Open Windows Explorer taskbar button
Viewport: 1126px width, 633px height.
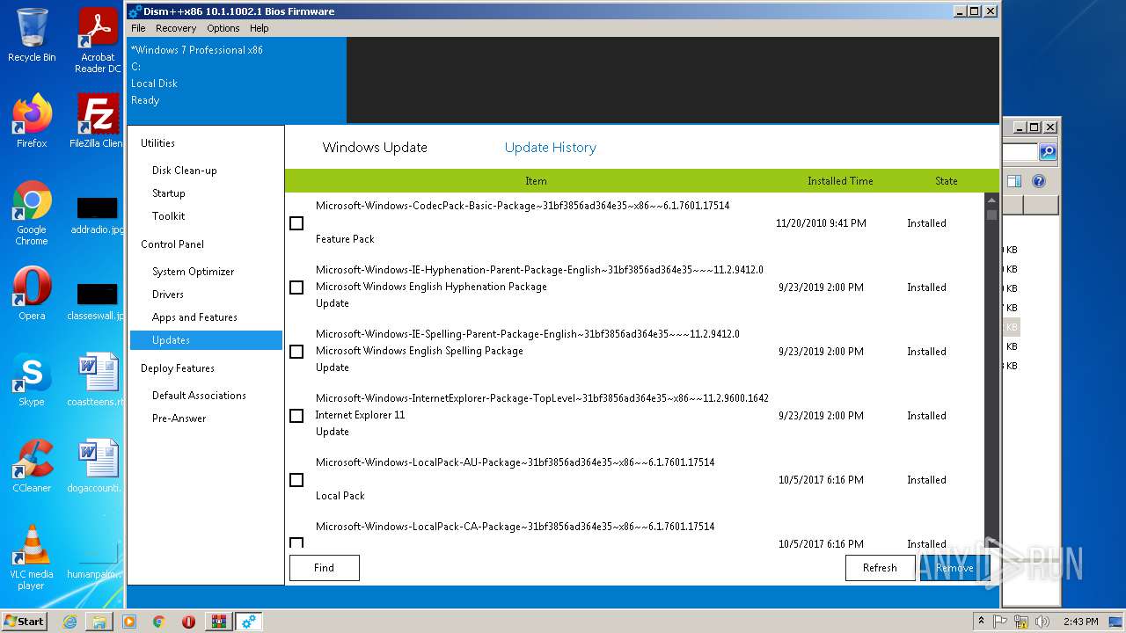tap(99, 622)
